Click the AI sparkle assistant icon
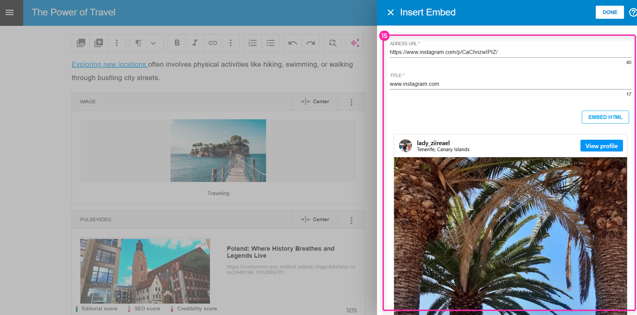This screenshot has width=637, height=315. pyautogui.click(x=355, y=43)
